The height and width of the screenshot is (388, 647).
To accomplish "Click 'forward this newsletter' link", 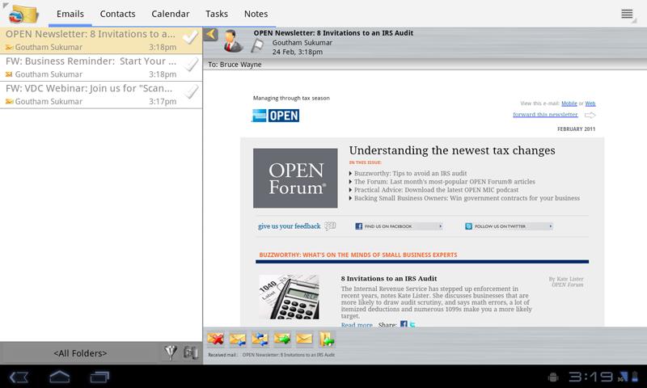I will click(545, 115).
